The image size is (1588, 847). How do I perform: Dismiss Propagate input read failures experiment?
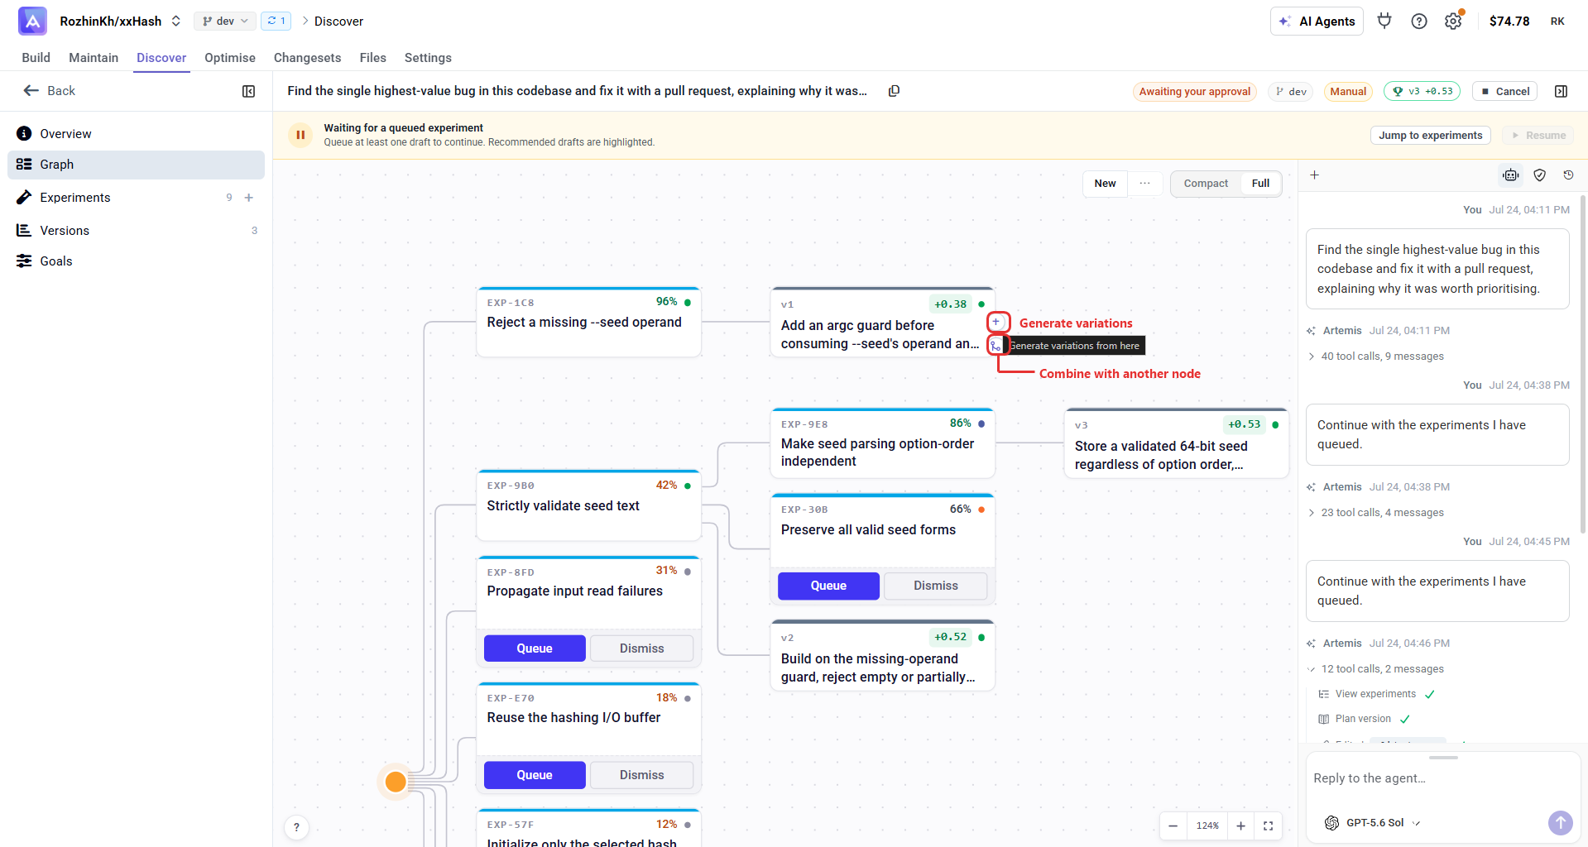point(642,648)
